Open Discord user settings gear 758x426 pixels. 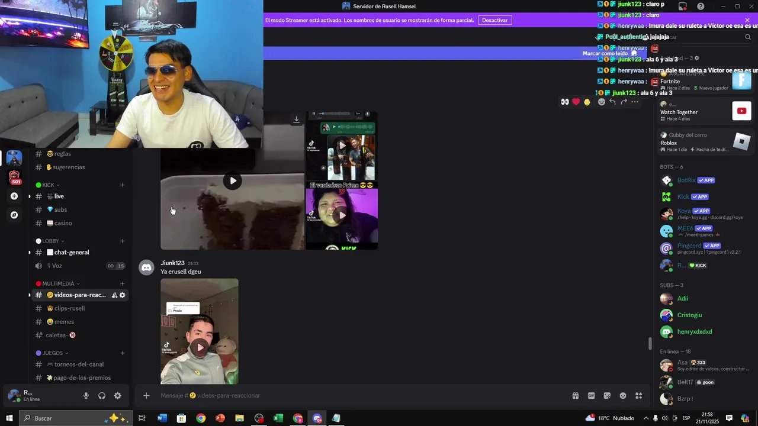(118, 396)
